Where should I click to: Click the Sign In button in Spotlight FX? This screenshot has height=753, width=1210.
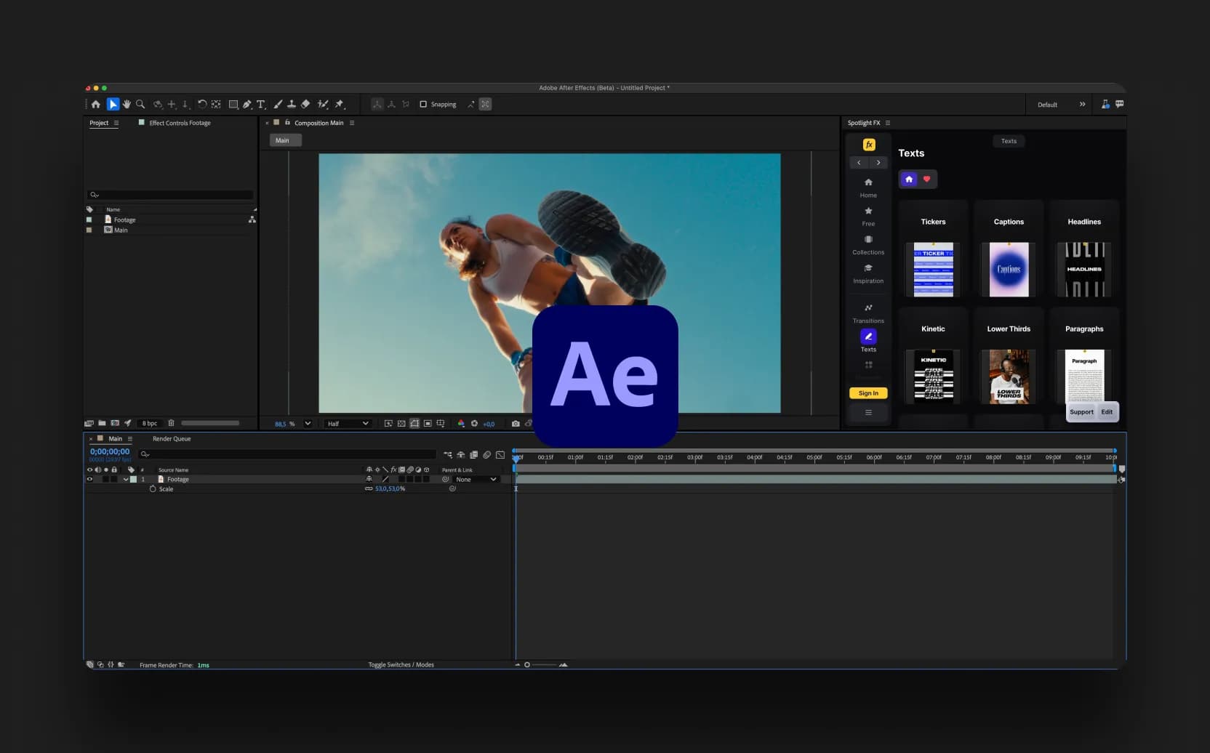point(868,392)
